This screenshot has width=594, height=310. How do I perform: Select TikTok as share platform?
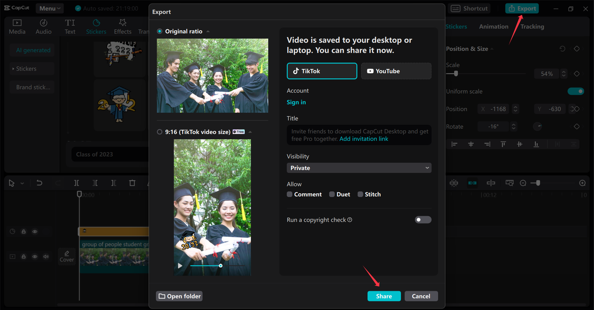pos(322,71)
